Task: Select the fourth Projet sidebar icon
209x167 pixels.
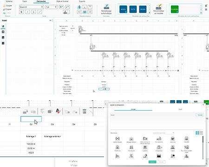Action: click(3, 43)
